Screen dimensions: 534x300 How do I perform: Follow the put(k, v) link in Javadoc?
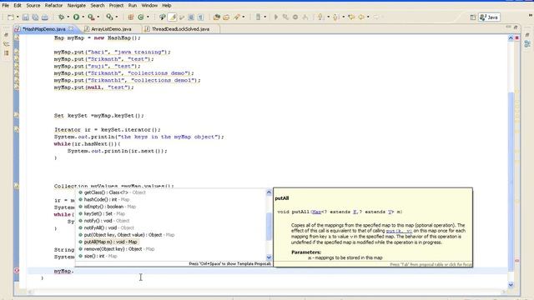399,231
